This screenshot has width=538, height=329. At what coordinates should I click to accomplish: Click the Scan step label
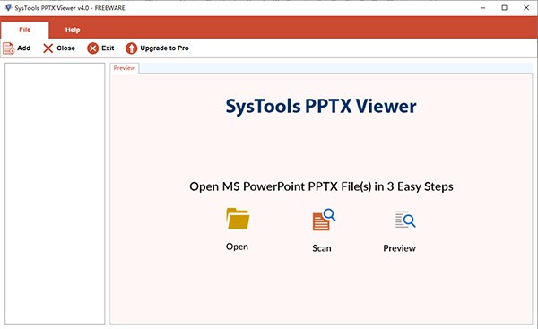pyautogui.click(x=322, y=248)
